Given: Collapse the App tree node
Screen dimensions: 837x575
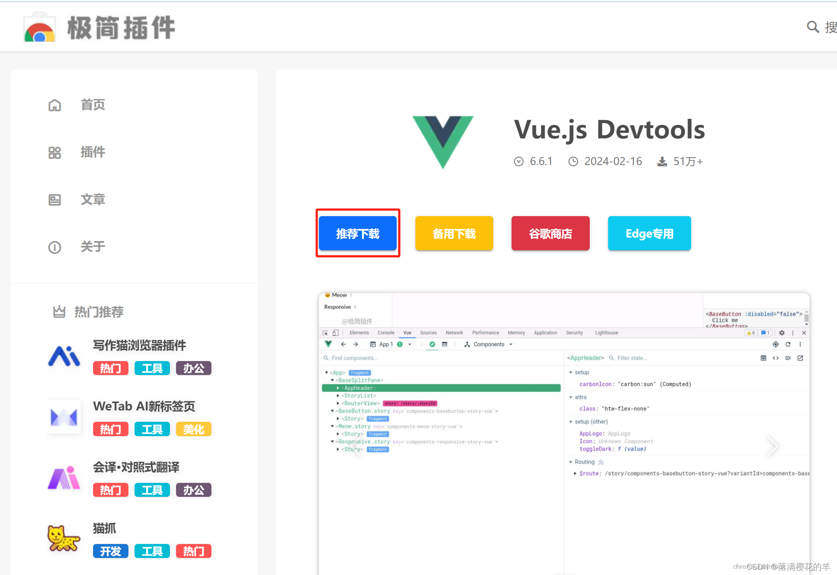Looking at the screenshot, I should (x=326, y=373).
